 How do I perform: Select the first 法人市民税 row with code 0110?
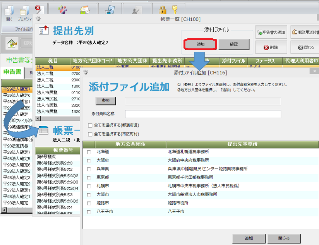click(x=58, y=93)
